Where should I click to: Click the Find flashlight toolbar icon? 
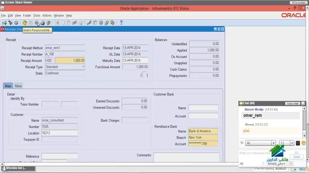[x=10, y=23]
